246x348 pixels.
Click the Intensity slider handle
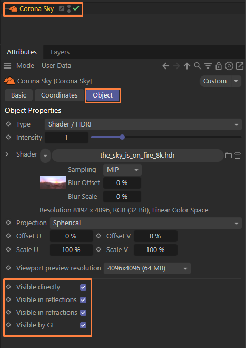click(x=122, y=137)
